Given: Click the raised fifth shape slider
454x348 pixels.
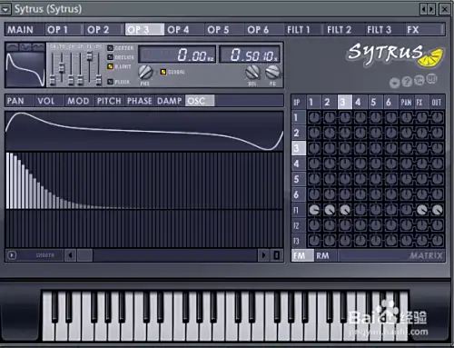Looking at the screenshot, I should [89, 56].
